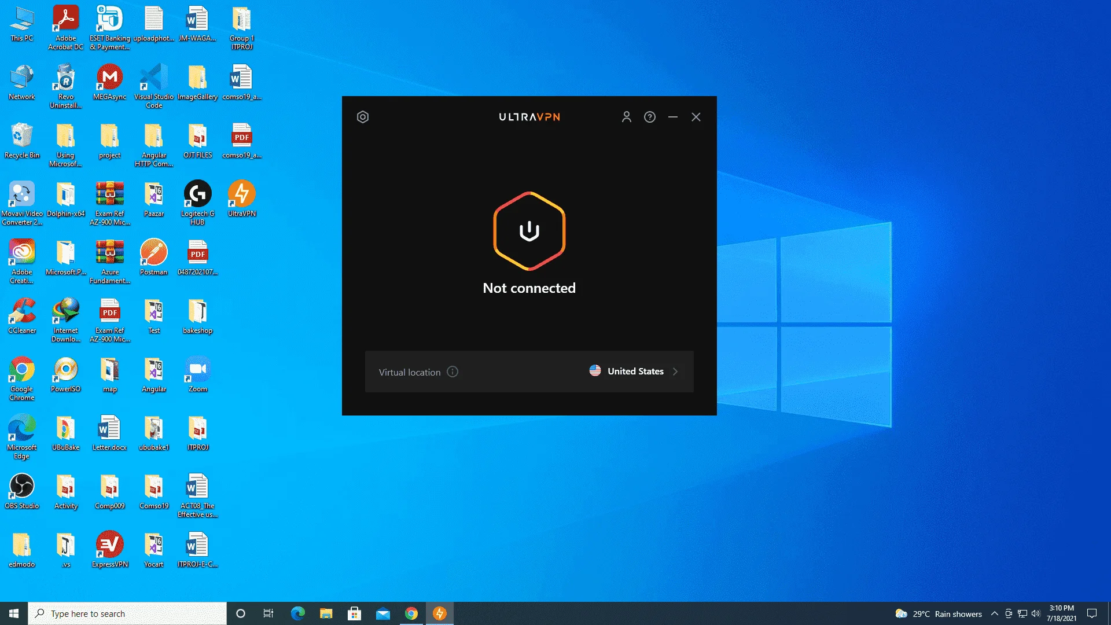
Task: Click the UltraVPN desktop shortcut icon
Action: (x=242, y=199)
